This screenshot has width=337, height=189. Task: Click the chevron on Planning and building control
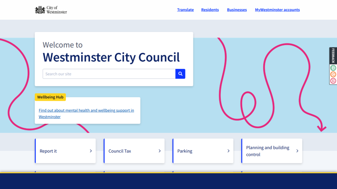(297, 151)
